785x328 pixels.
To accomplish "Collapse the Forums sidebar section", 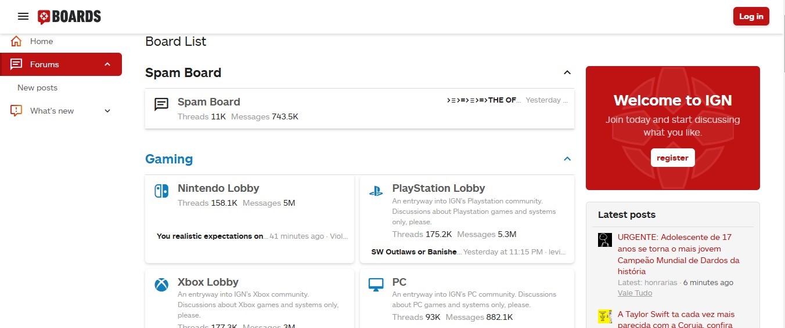I will coord(107,64).
